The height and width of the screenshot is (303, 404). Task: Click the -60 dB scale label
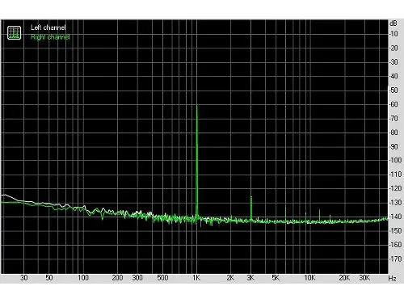[x=393, y=104]
